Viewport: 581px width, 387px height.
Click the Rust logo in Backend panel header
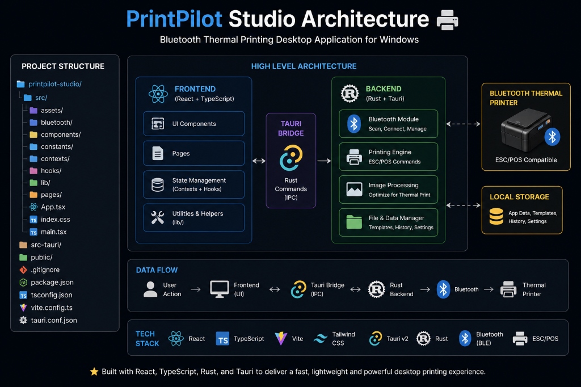tap(350, 94)
